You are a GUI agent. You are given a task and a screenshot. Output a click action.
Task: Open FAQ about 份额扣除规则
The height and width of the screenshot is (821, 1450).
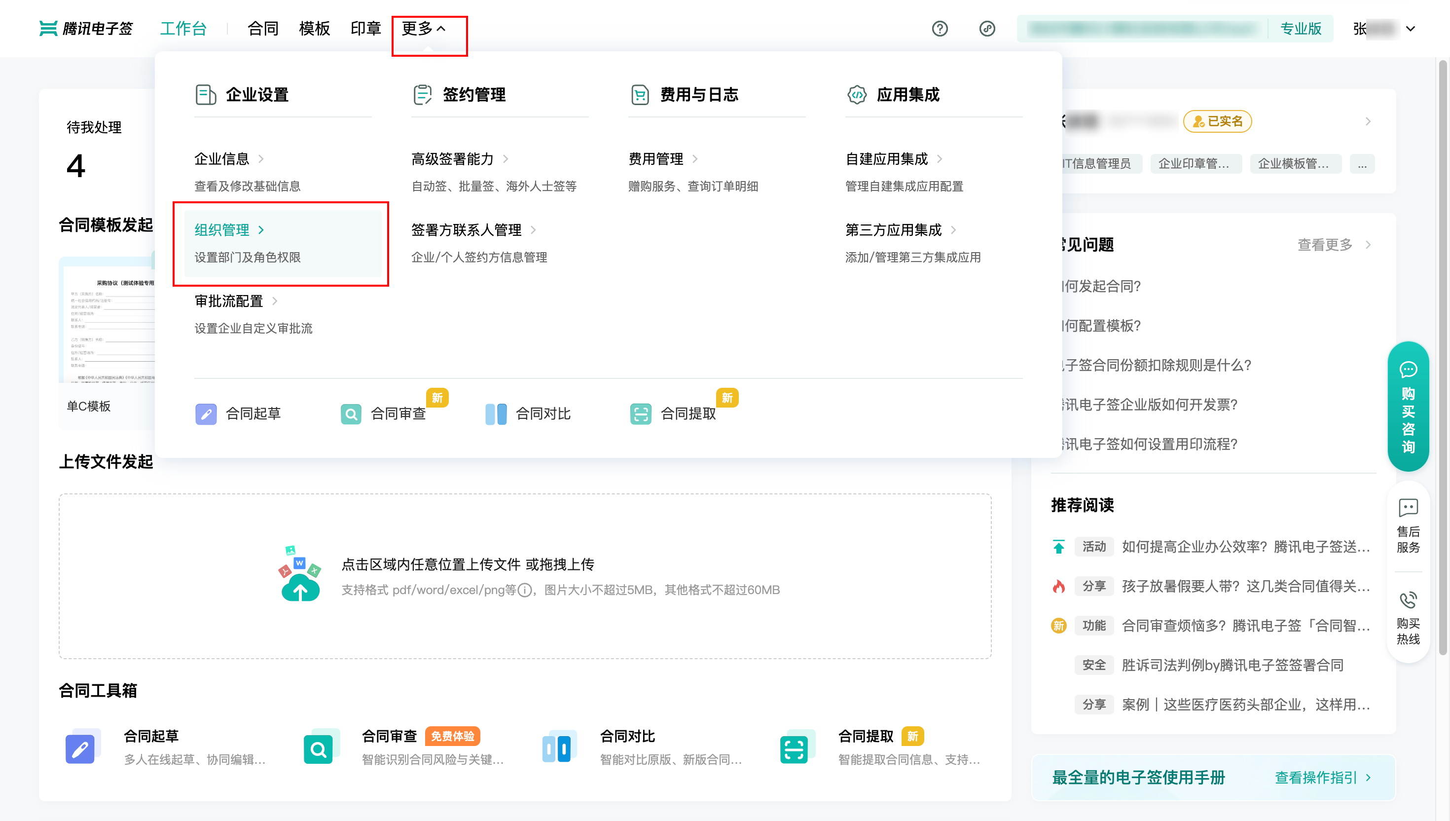1157,366
